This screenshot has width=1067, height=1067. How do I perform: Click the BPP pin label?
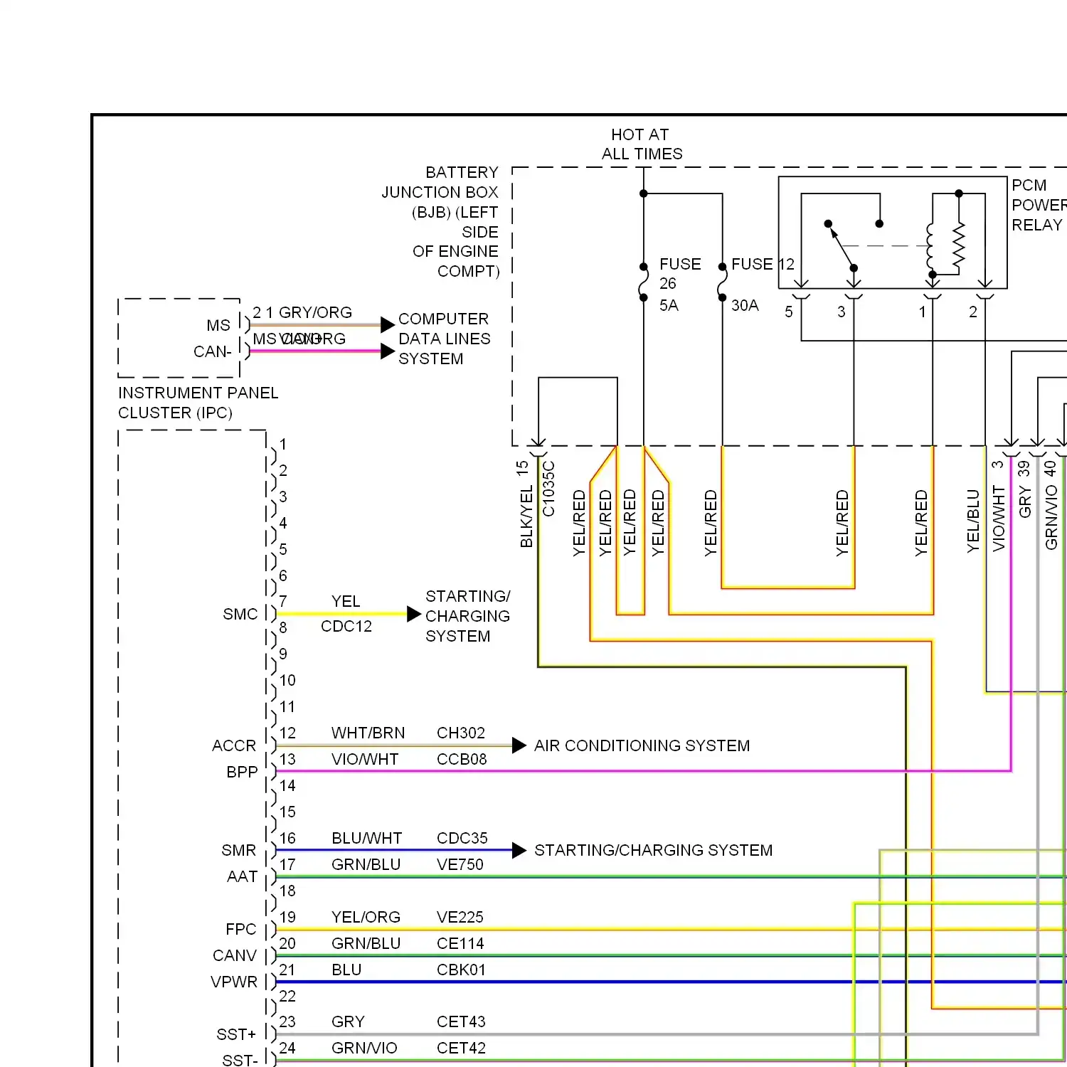(x=242, y=772)
